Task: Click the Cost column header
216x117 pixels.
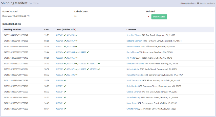Action: (47, 30)
